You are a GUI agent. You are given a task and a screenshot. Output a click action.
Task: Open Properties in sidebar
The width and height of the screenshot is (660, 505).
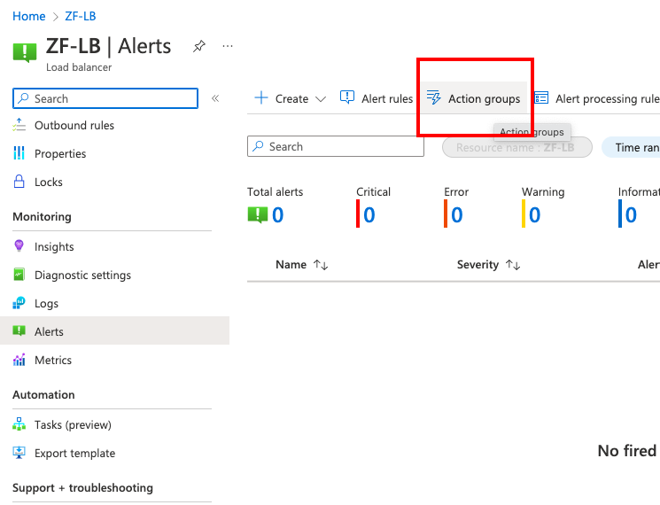pos(60,153)
